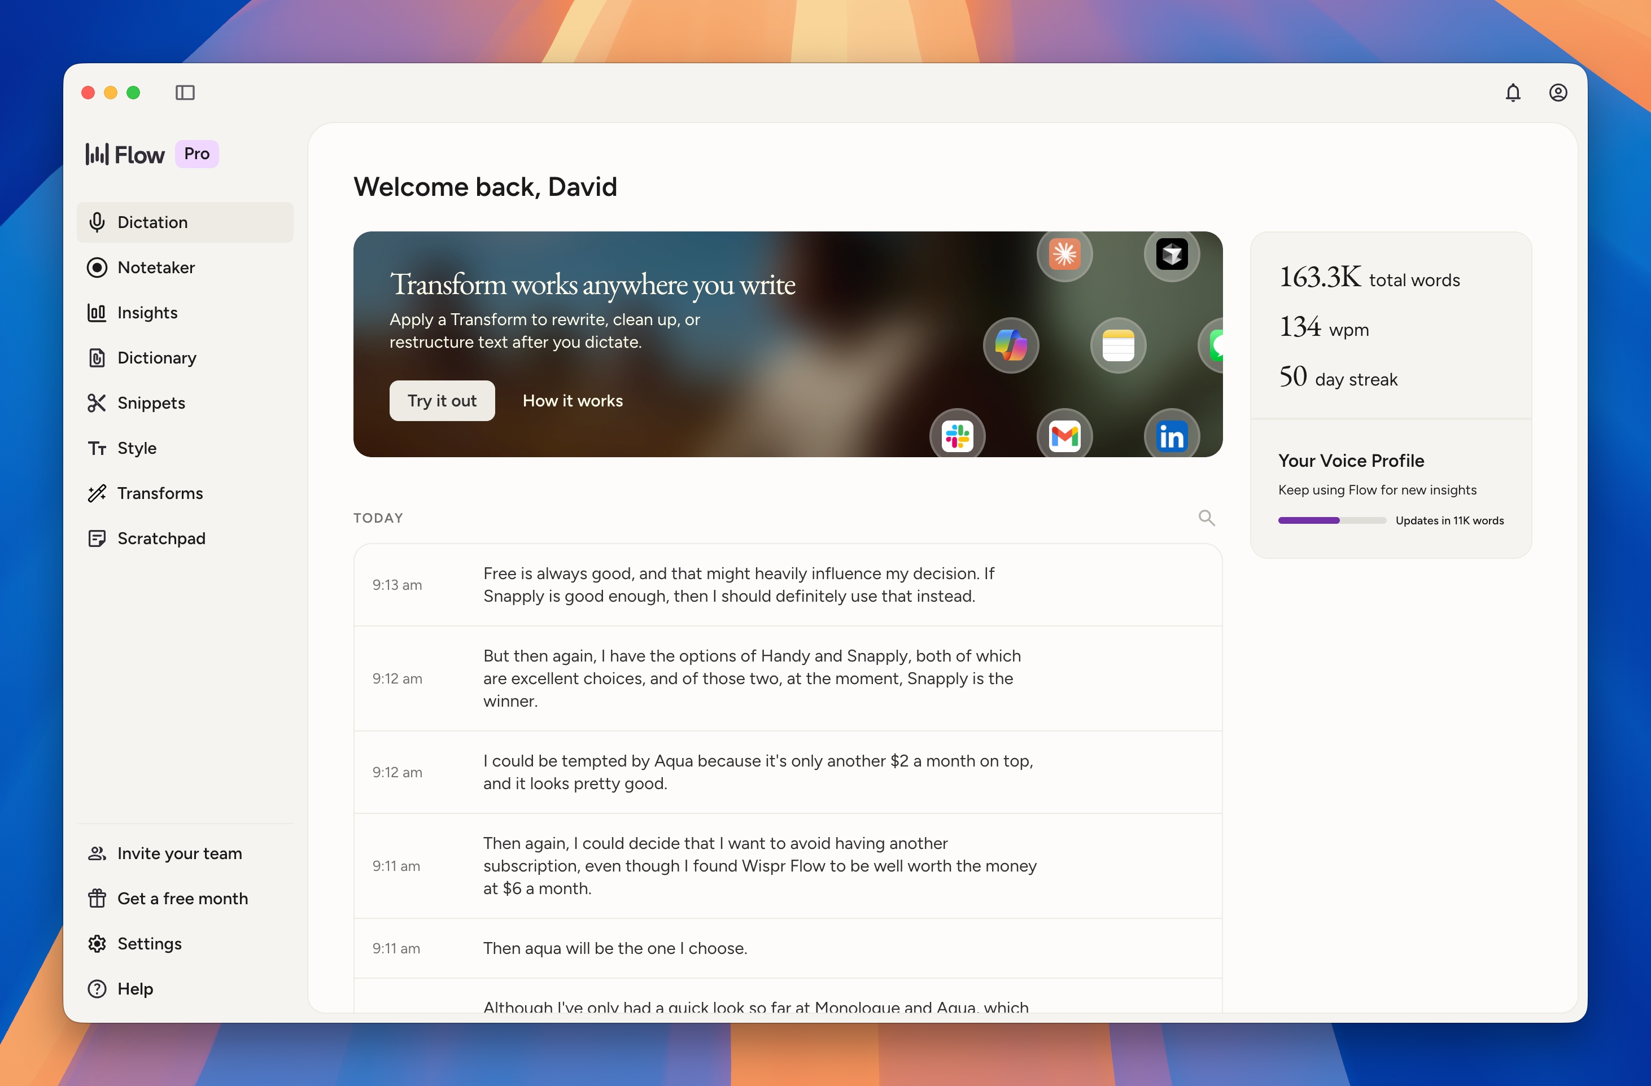
Task: Open notifications bell
Action: 1513,92
